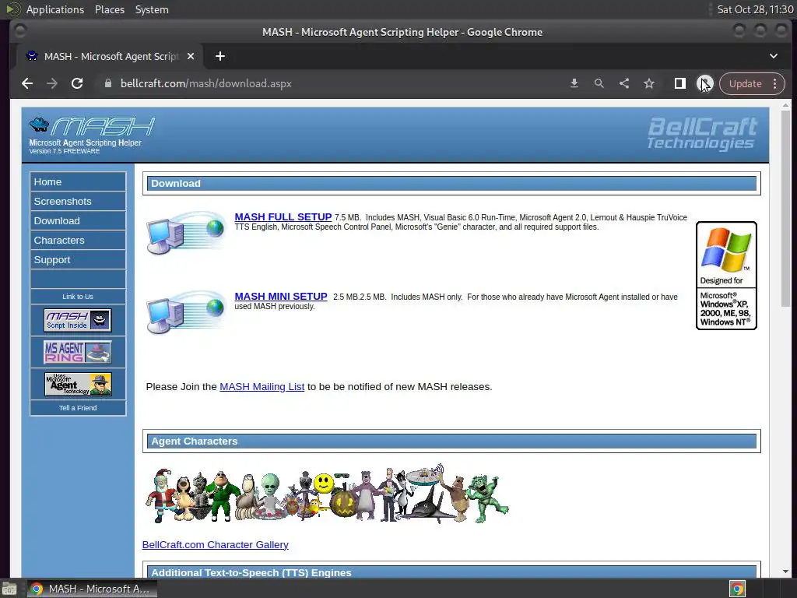Bookmark this page with the star icon
The width and height of the screenshot is (797, 598).
pos(648,83)
